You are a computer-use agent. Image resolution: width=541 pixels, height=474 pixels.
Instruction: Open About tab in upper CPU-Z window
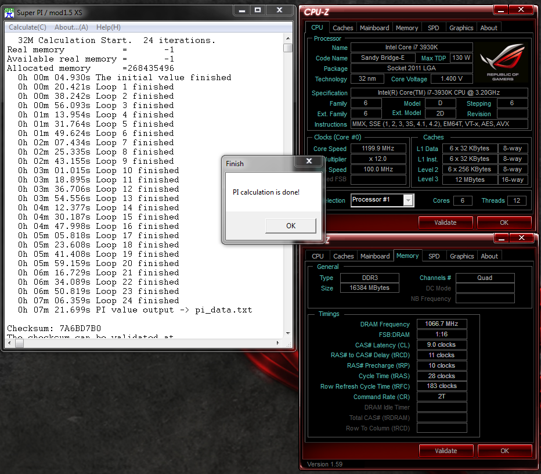point(489,28)
